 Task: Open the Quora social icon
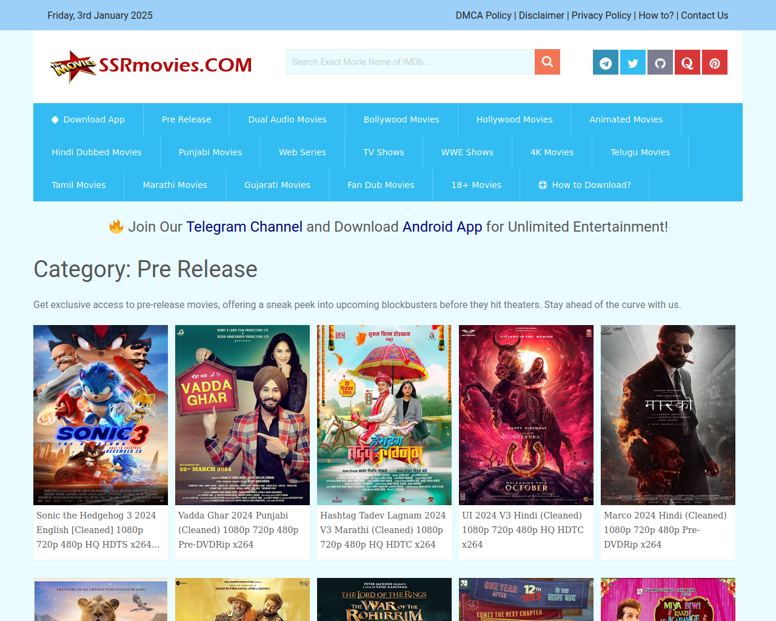[x=687, y=62]
